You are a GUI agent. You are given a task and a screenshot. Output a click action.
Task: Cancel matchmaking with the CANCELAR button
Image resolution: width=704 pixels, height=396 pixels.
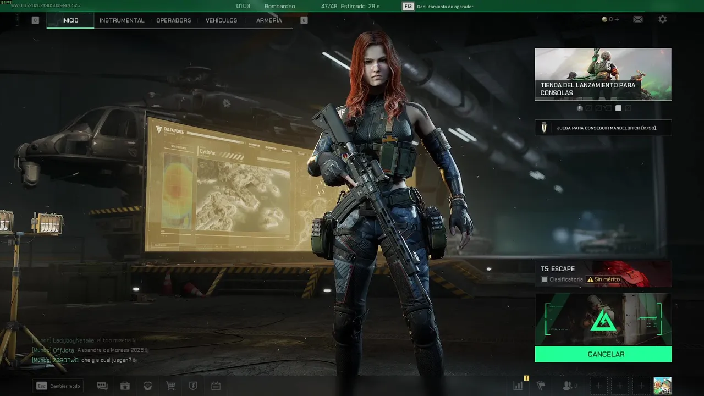(x=603, y=354)
